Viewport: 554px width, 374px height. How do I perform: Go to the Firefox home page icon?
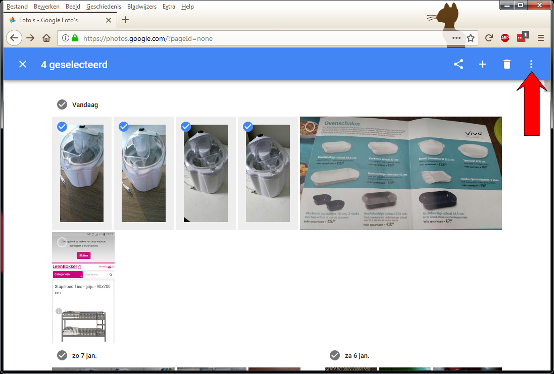46,38
